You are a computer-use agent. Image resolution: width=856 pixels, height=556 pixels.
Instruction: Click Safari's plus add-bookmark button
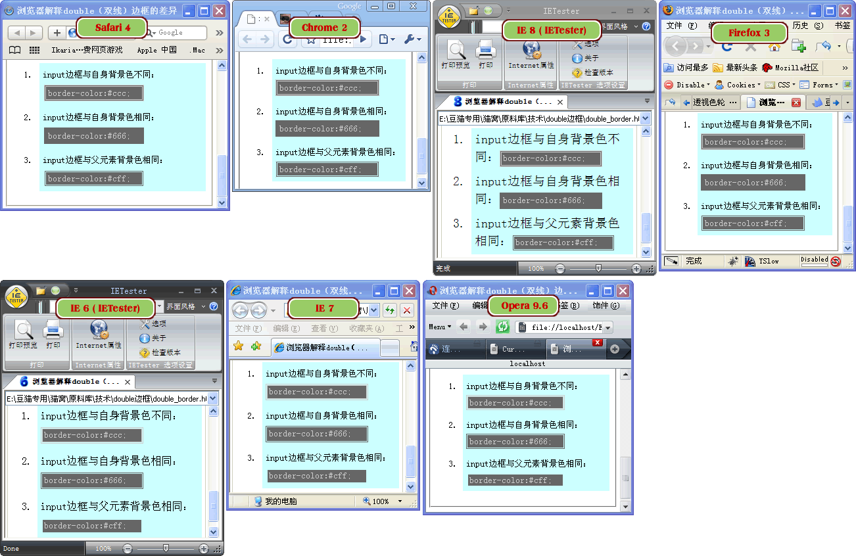tap(57, 33)
